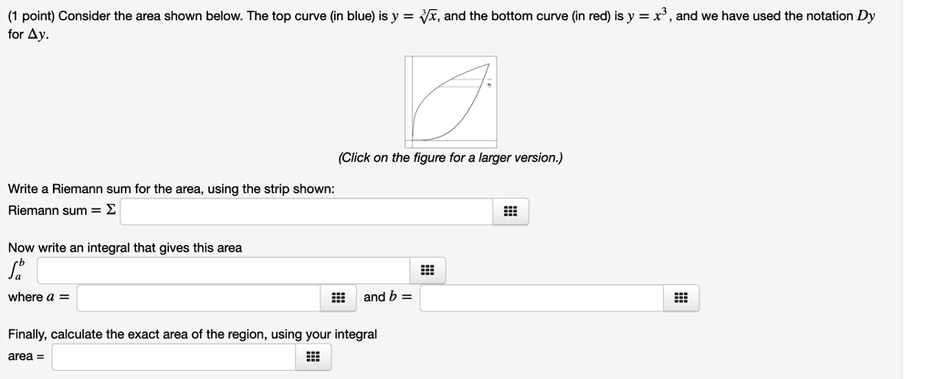Open equation editor for the integral field

[x=427, y=270]
